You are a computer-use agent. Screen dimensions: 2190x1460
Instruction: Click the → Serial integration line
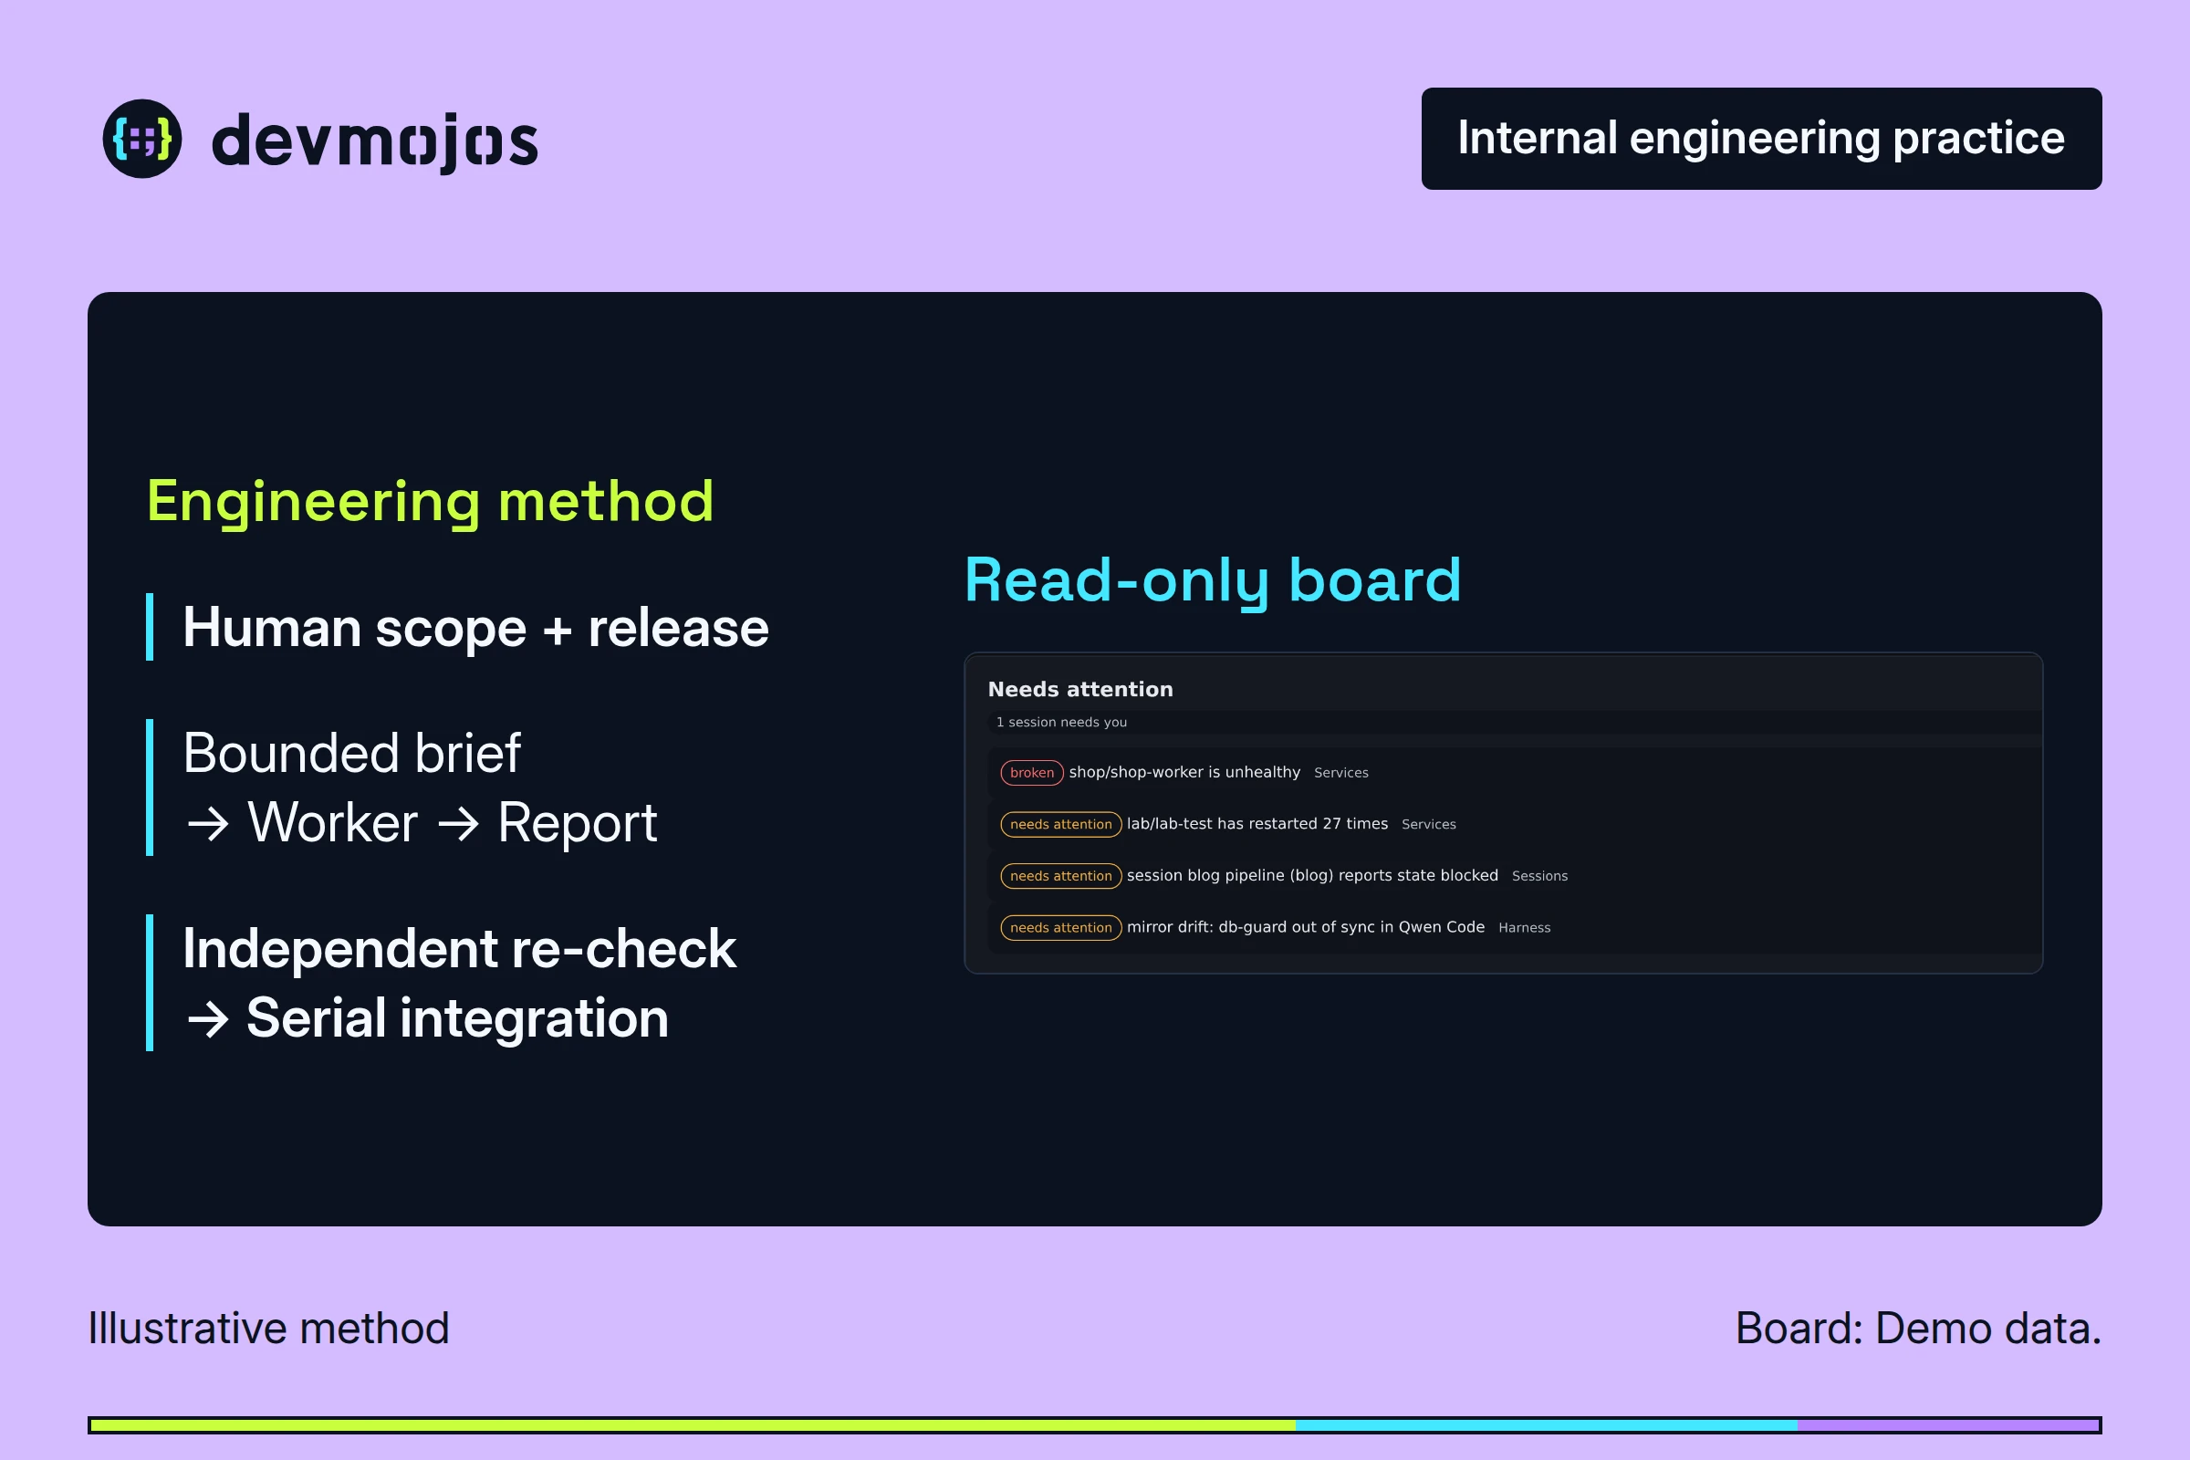click(427, 1017)
